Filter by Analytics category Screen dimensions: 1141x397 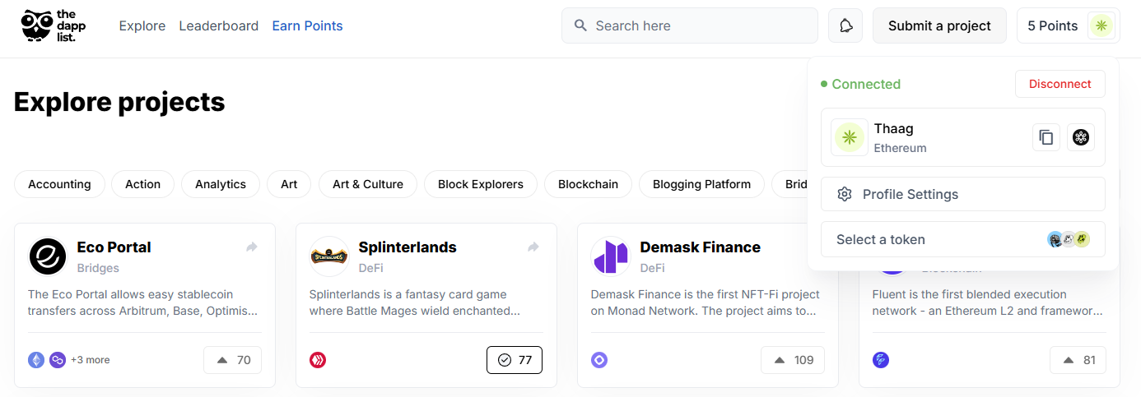point(221,184)
